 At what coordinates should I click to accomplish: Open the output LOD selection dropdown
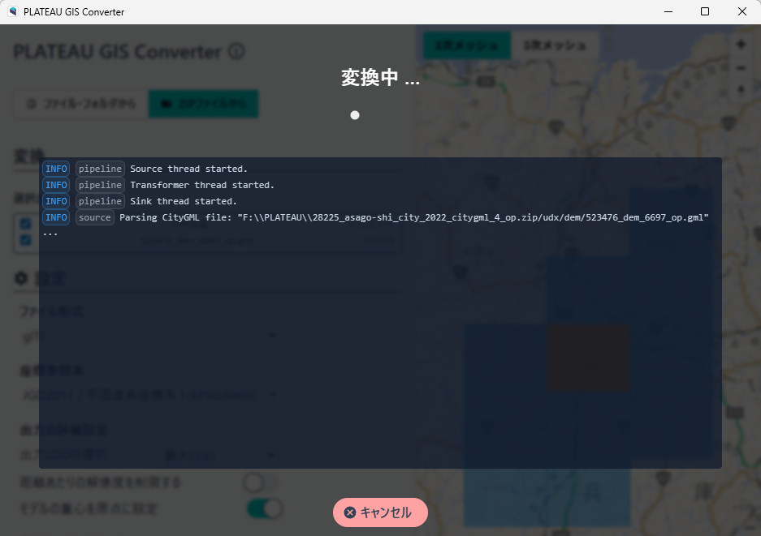click(x=219, y=456)
